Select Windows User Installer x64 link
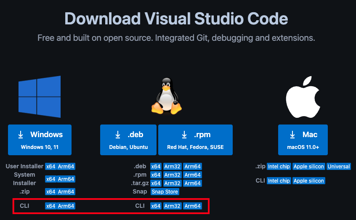356x220 pixels. pyautogui.click(x=50, y=167)
